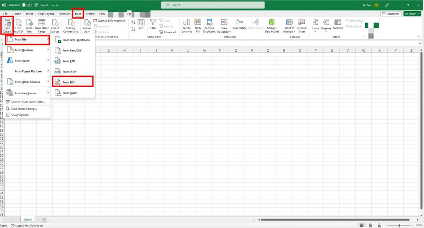Select the Text to Columns tool

click(186, 25)
